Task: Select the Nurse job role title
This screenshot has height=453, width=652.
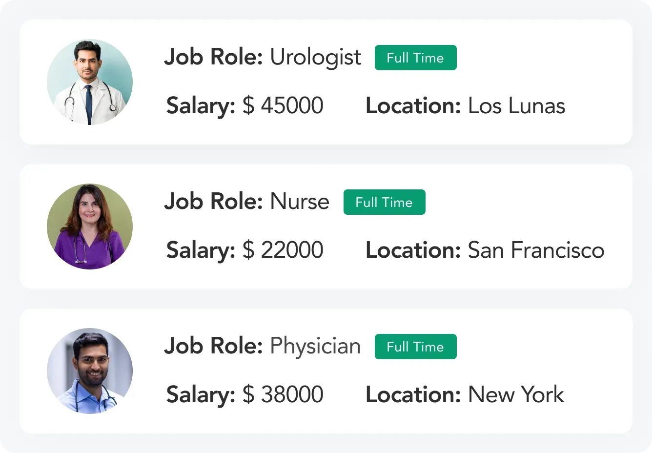Action: pyautogui.click(x=299, y=202)
